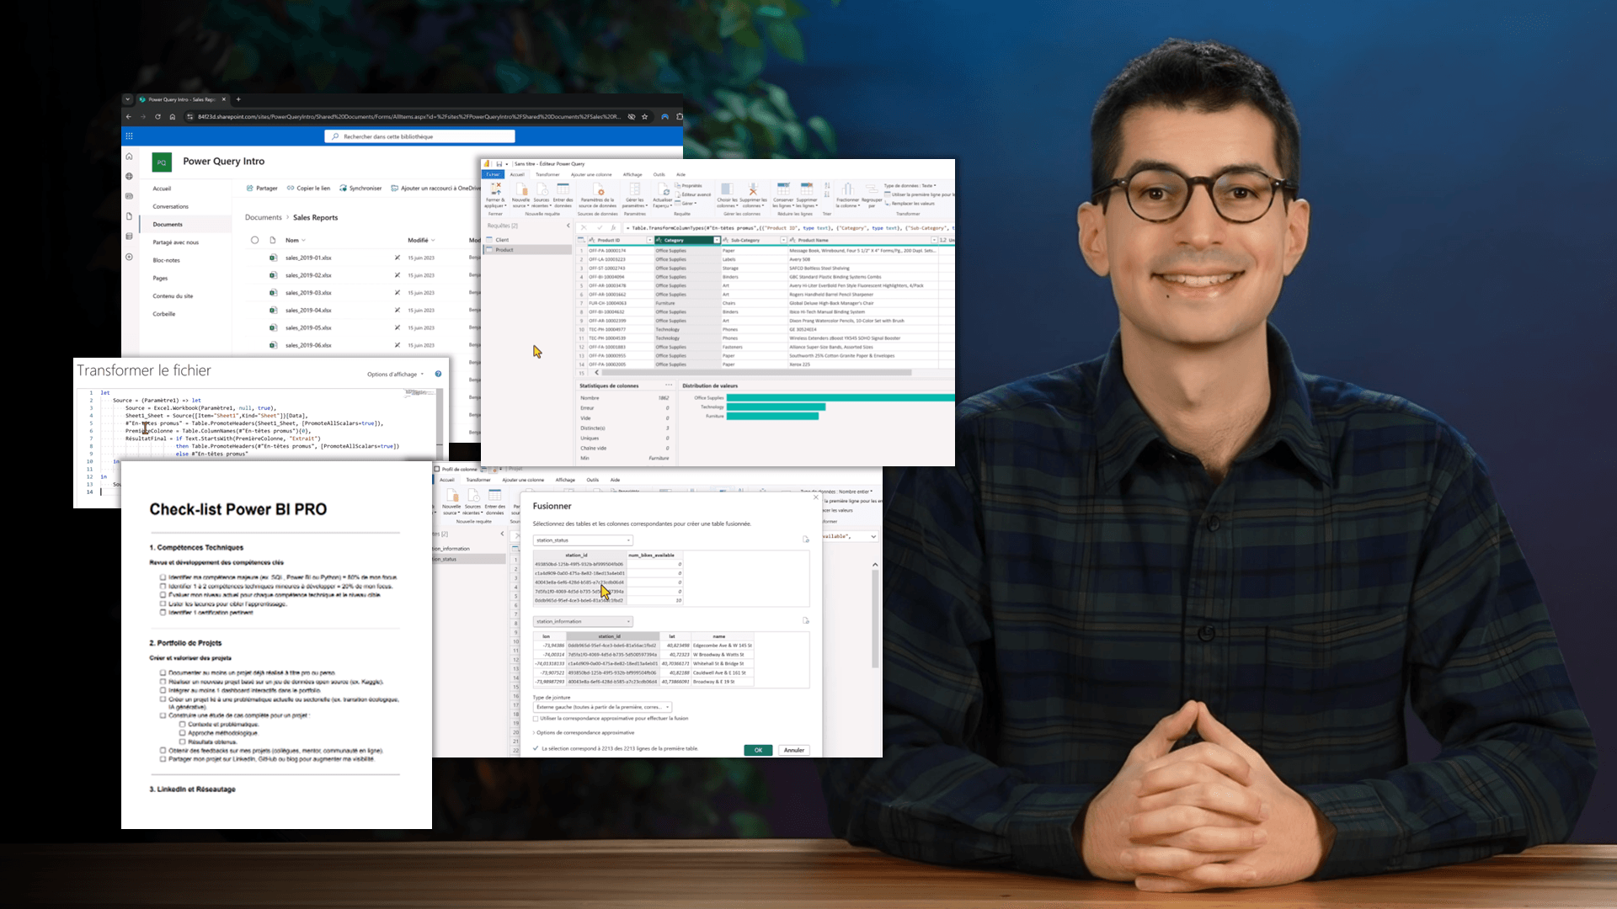
Task: Click Synchroniser in the SharePoint toolbar
Action: 360,189
